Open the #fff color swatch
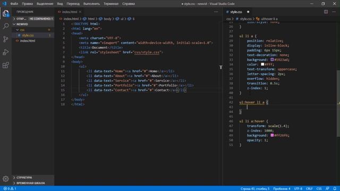The height and width of the screenshot is (191, 340). point(262,64)
